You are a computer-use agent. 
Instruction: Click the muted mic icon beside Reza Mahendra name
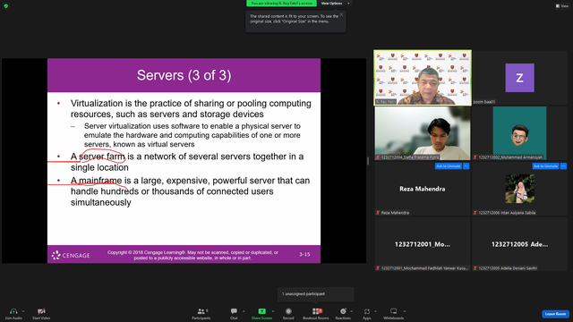(378, 213)
